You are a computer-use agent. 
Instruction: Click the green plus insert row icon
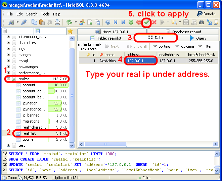pos(131,22)
